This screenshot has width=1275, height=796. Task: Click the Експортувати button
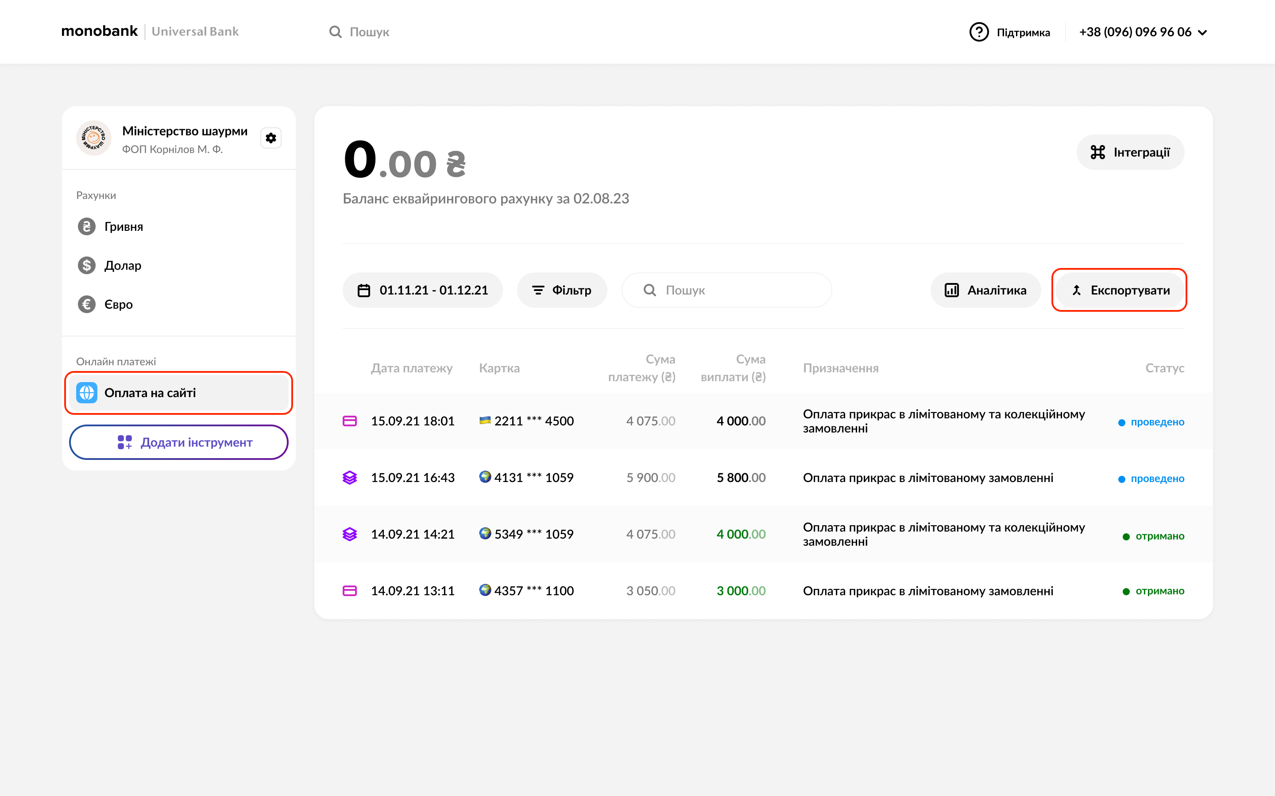1120,290
